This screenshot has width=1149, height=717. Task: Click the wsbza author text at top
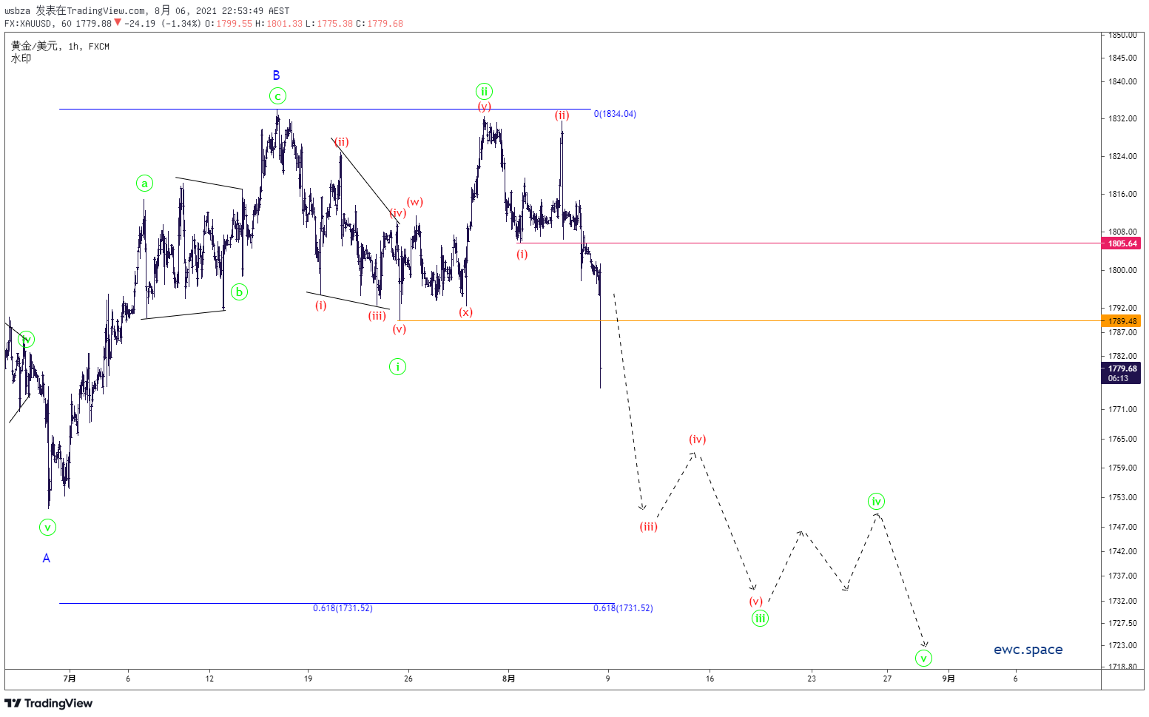18,11
